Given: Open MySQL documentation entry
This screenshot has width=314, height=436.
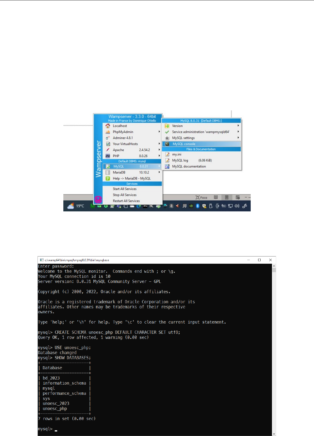Looking at the screenshot, I should pyautogui.click(x=189, y=167).
